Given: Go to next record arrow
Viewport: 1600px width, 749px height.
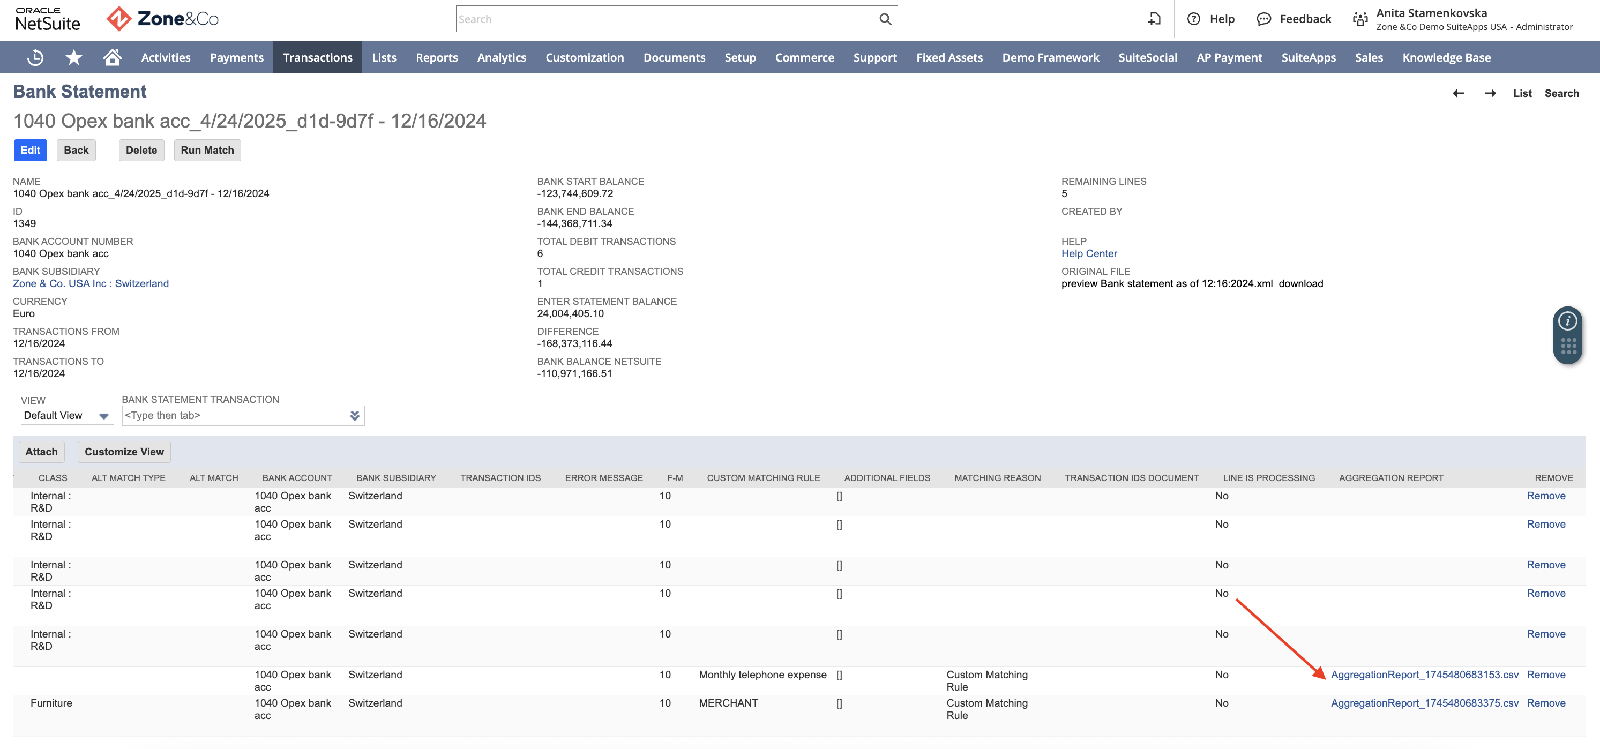Looking at the screenshot, I should pos(1490,93).
